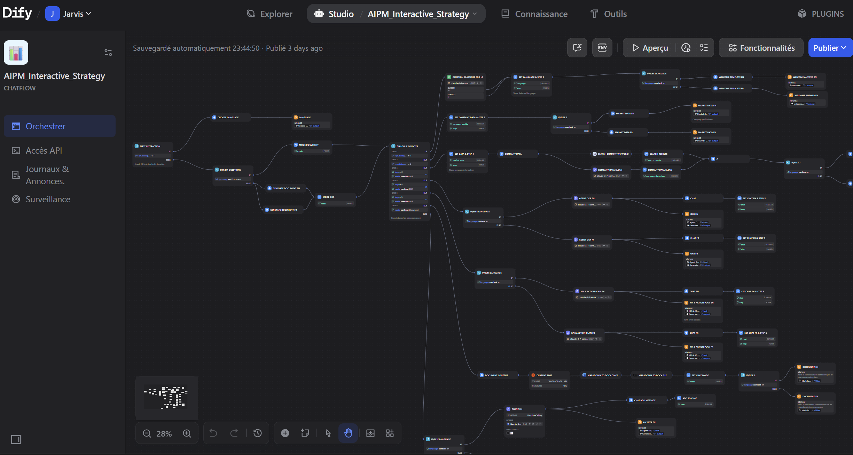Open the Jarvis workspace dropdown

point(69,14)
